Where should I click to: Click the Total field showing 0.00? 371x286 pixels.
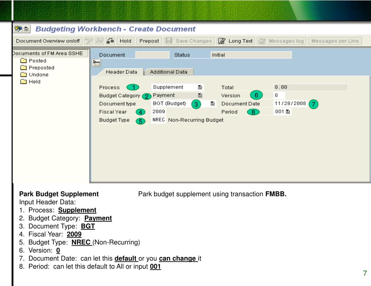coord(310,87)
